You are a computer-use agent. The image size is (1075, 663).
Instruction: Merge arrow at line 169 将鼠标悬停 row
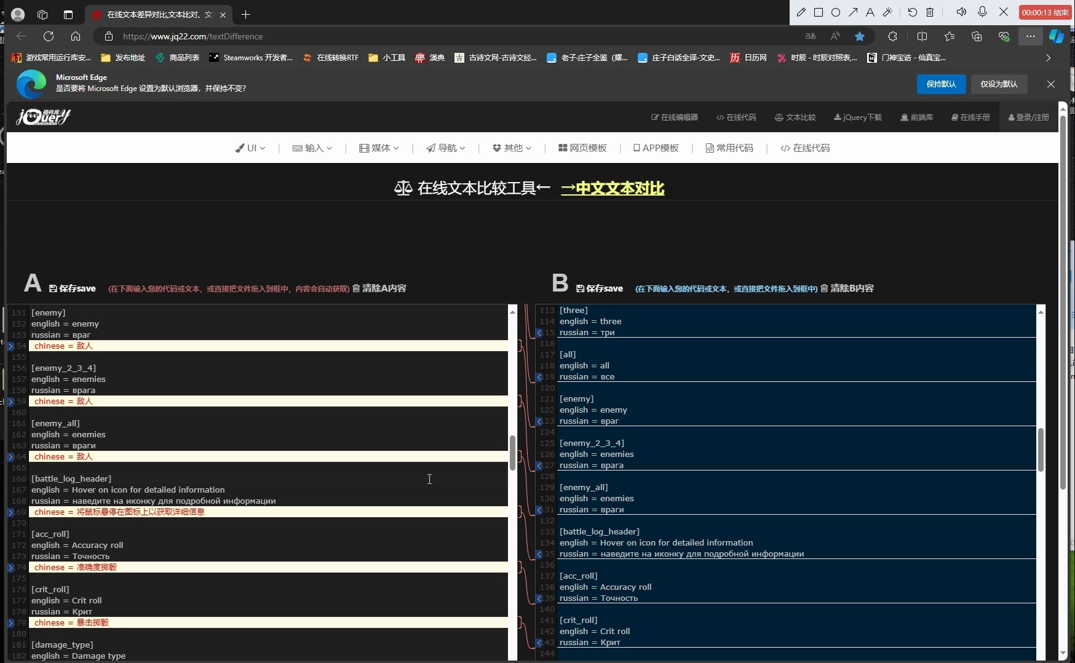pyautogui.click(x=10, y=512)
